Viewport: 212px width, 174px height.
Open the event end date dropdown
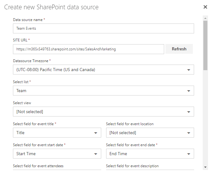(150, 154)
